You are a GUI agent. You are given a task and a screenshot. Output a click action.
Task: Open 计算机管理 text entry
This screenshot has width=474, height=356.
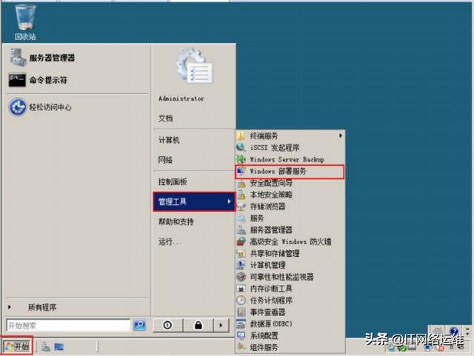(x=268, y=265)
